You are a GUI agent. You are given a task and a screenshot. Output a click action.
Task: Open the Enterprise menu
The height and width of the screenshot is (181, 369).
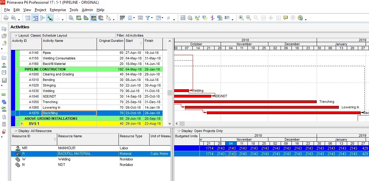click(x=58, y=10)
